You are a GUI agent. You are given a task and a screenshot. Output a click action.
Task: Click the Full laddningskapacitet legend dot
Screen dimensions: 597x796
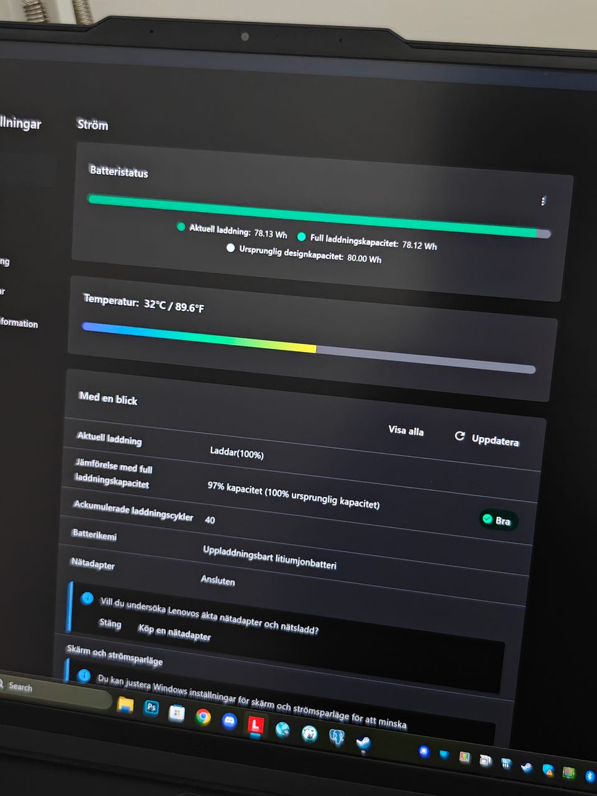click(302, 236)
